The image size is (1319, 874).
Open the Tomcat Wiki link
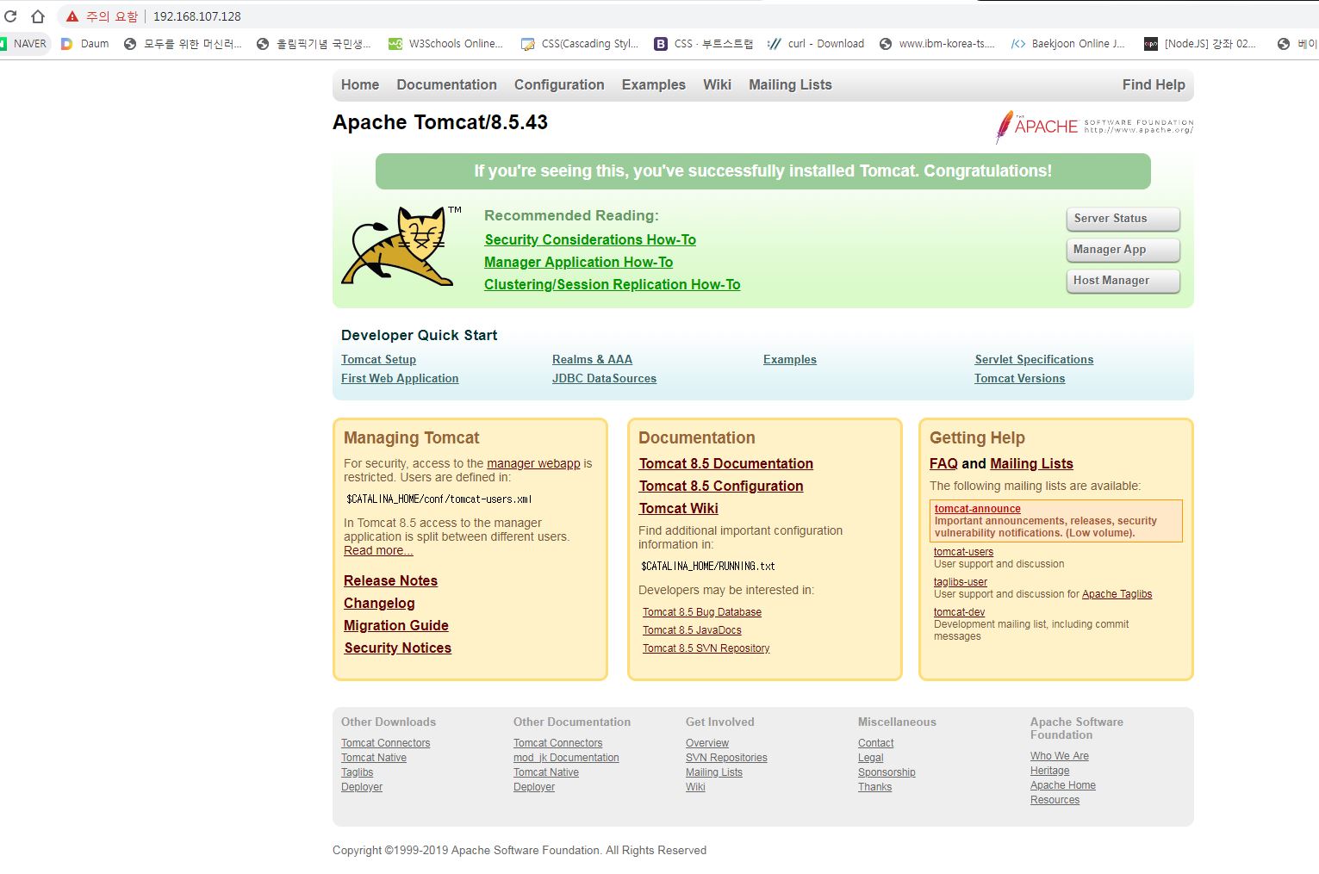678,508
